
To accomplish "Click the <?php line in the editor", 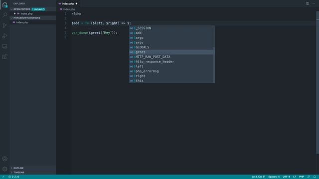I will point(76,14).
